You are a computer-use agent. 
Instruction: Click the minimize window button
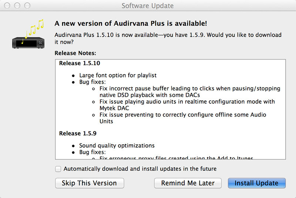[17, 6]
